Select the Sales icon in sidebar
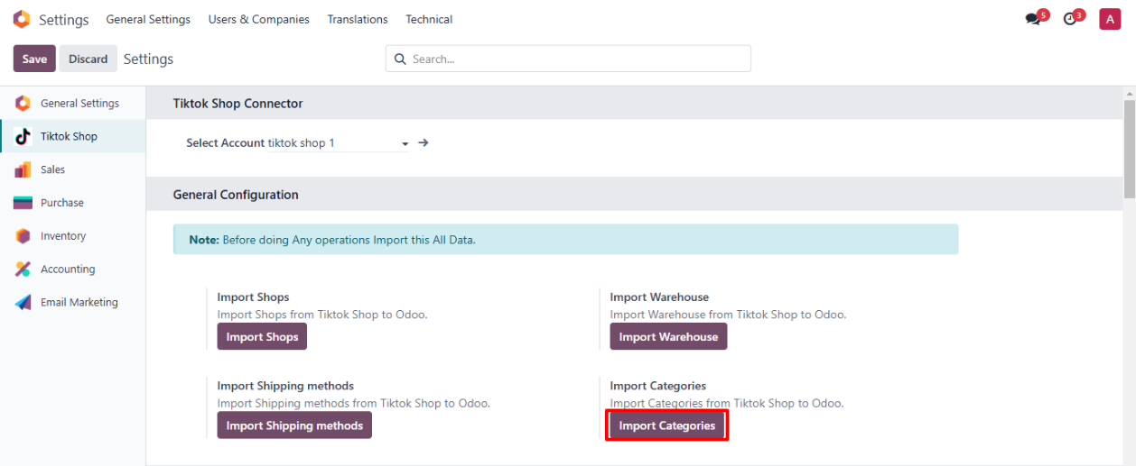The width and height of the screenshot is (1136, 466). click(x=23, y=169)
